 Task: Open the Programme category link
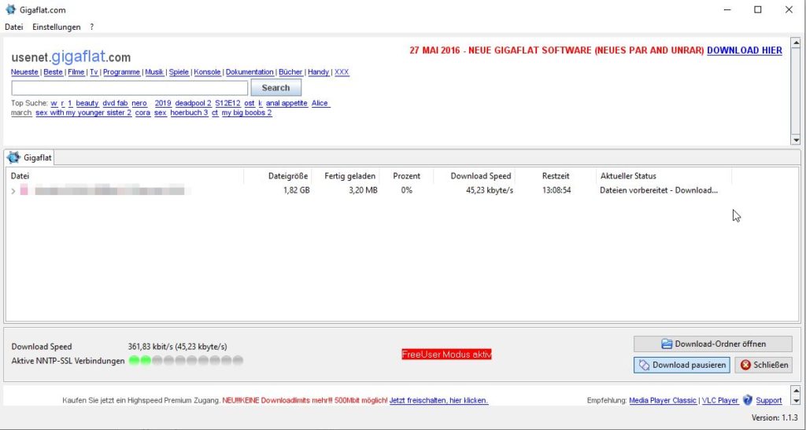(121, 72)
